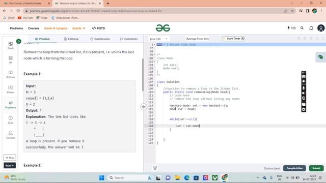Click the Windows Start button
Image resolution: width=326 pixels, height=183 pixels.
tap(102, 178)
